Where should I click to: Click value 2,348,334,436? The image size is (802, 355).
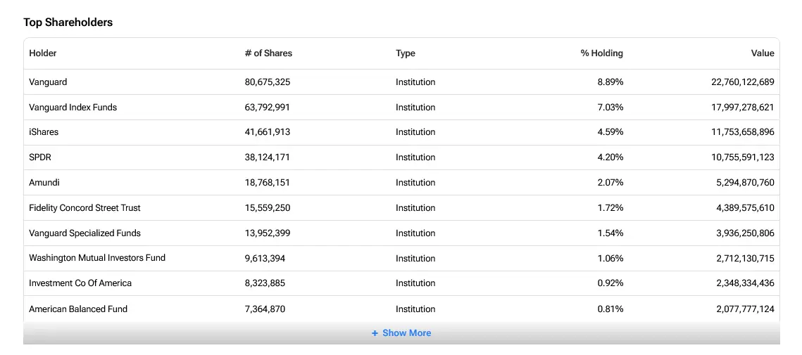(745, 283)
